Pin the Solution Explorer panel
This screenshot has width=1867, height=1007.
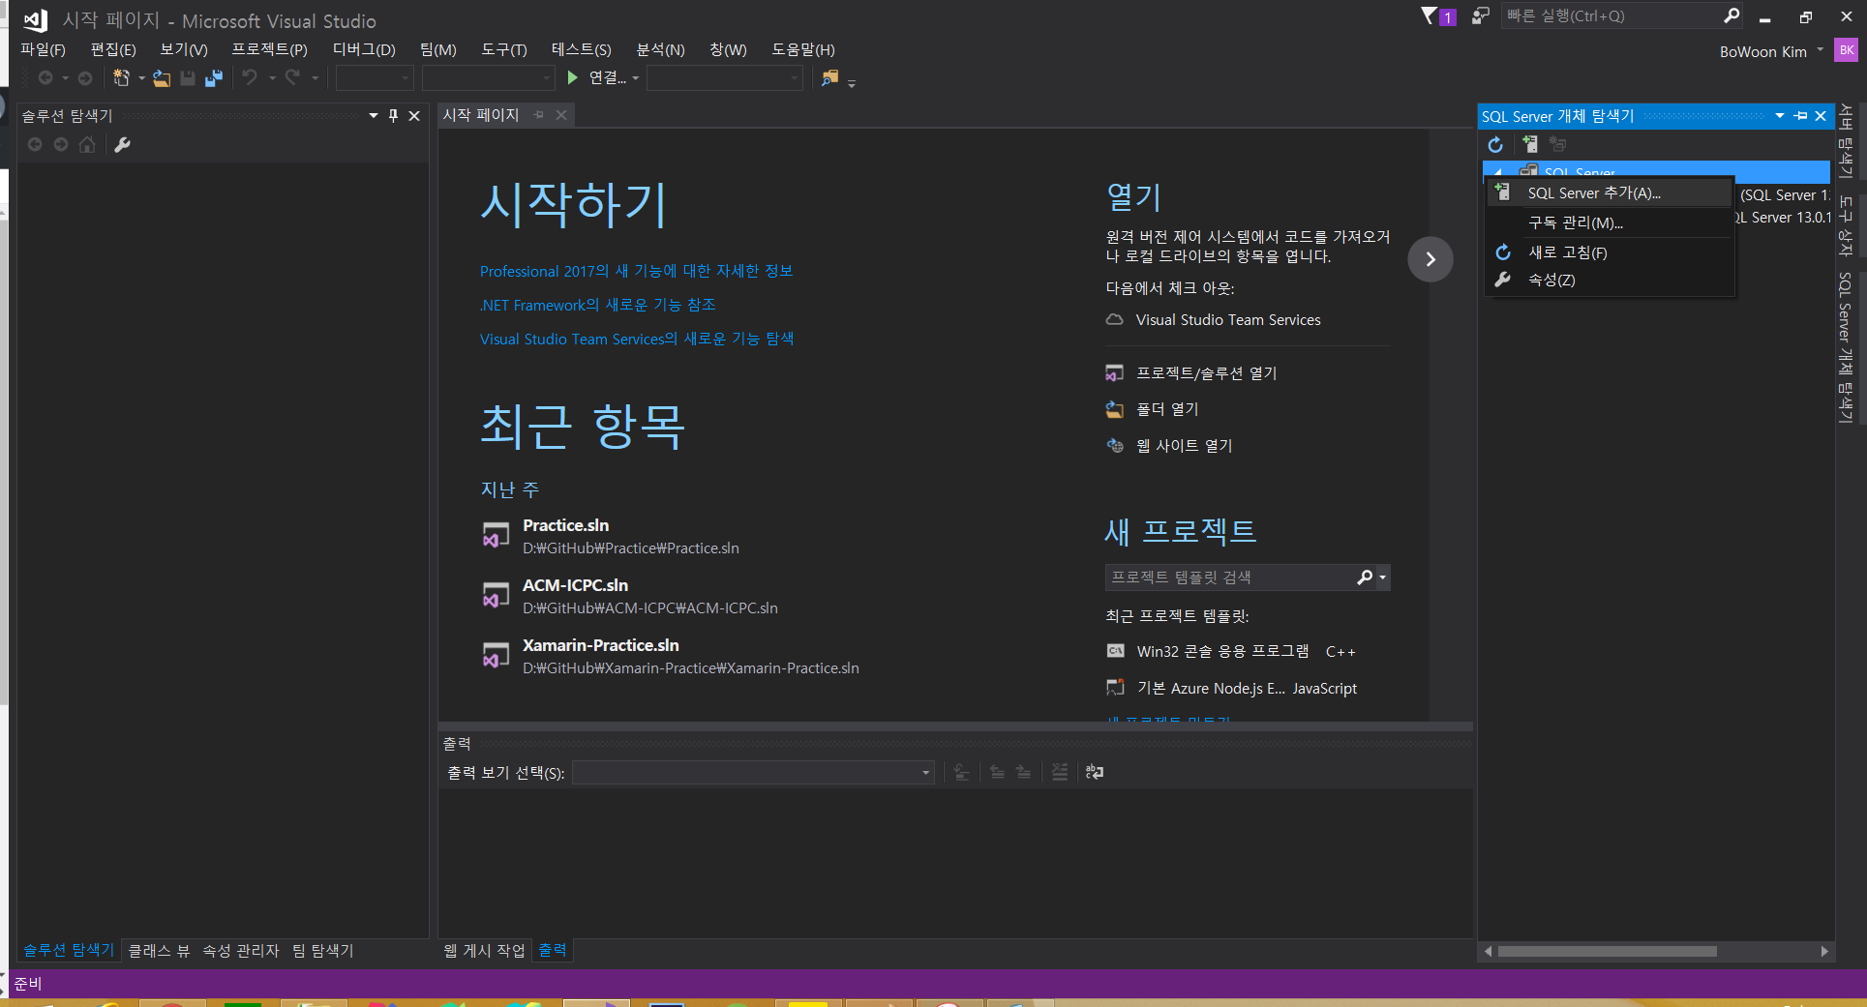tap(393, 115)
